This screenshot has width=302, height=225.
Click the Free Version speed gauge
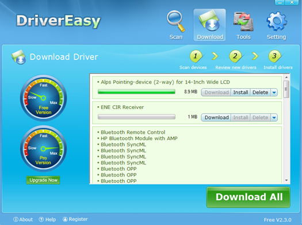[43, 98]
